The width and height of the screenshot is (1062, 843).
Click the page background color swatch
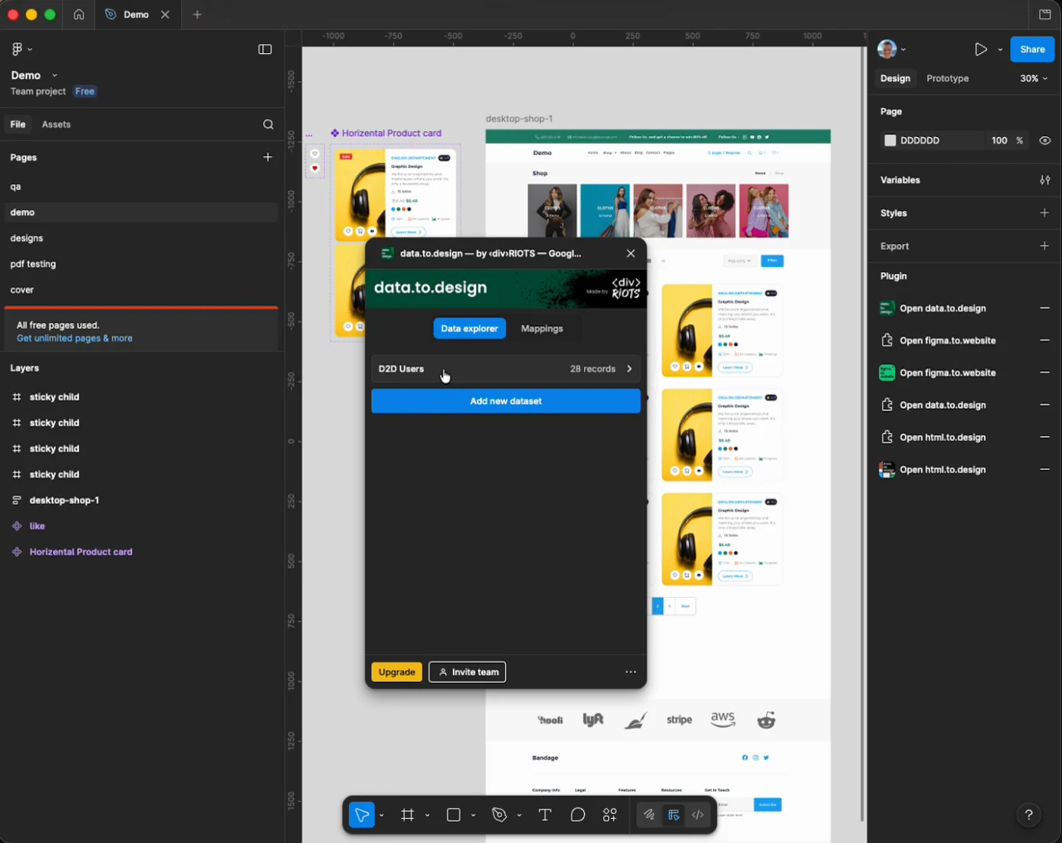[891, 140]
